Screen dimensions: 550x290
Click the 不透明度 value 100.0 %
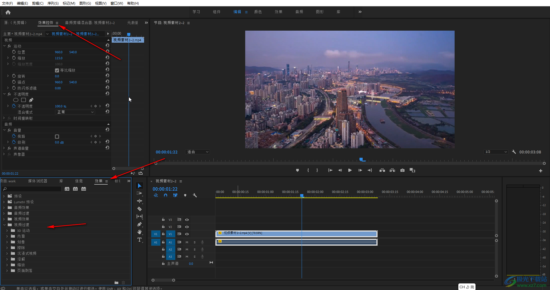60,106
